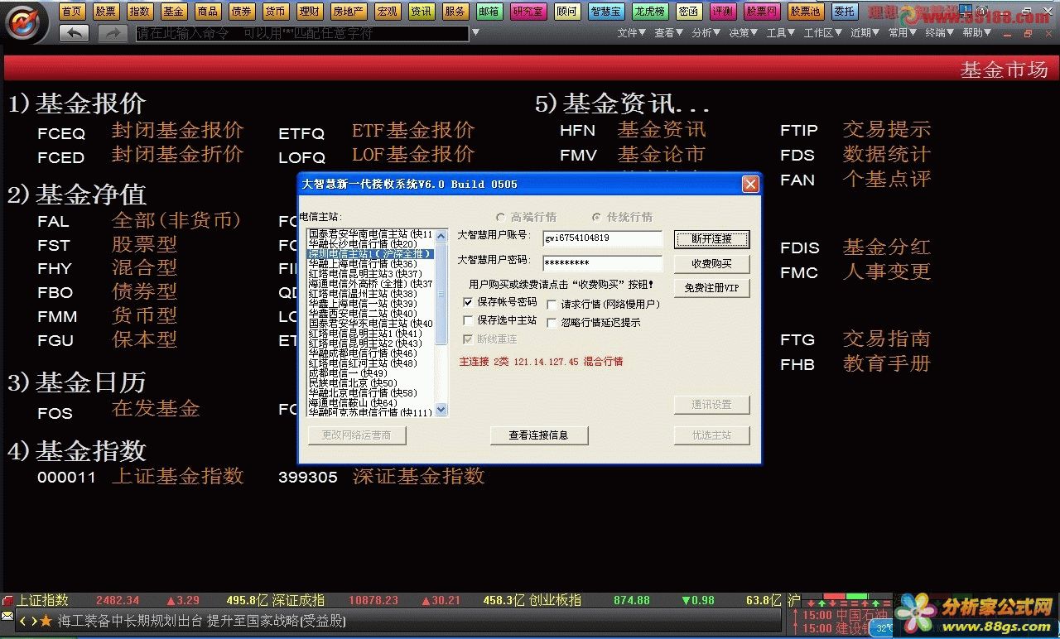This screenshot has width=1060, height=639.
Task: Select the 高端行情 radio button
Action: 500,217
